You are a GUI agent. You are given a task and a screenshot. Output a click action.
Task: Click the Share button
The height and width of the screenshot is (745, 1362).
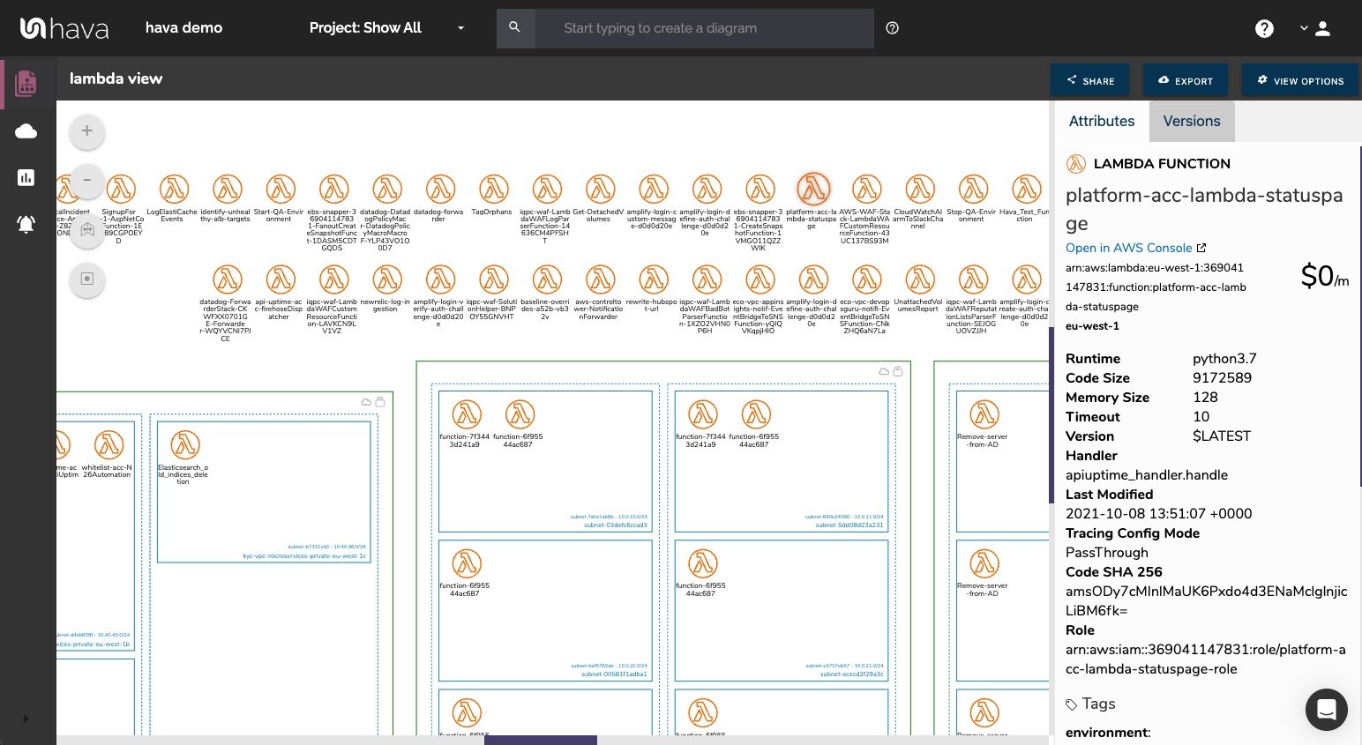click(x=1089, y=80)
